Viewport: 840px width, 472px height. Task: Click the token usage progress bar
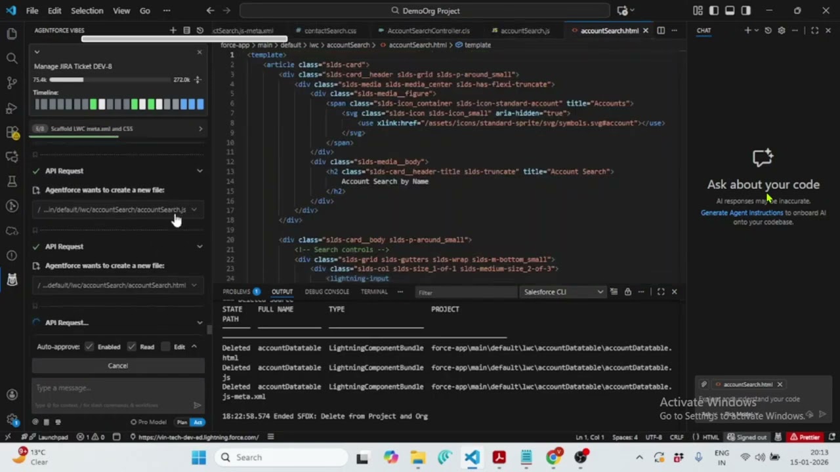tap(110, 80)
